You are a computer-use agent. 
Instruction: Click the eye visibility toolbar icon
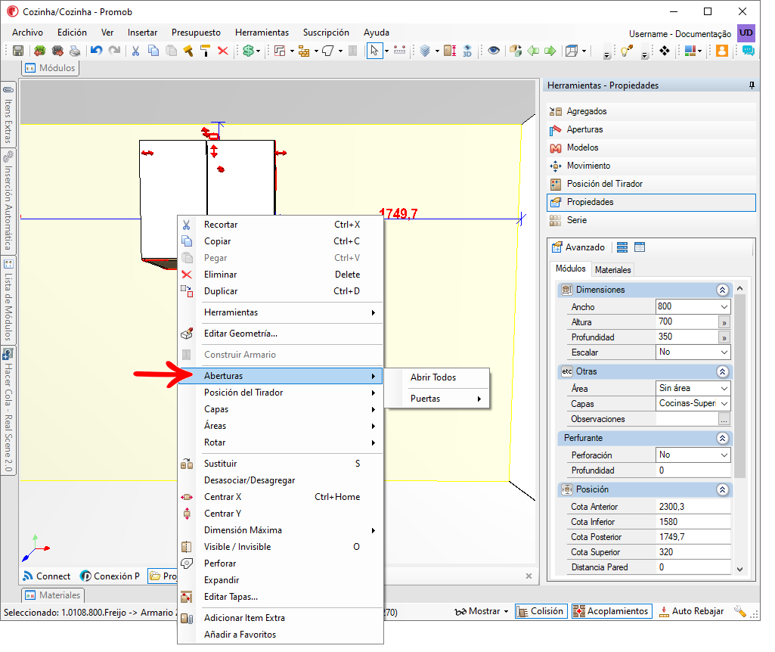[493, 51]
